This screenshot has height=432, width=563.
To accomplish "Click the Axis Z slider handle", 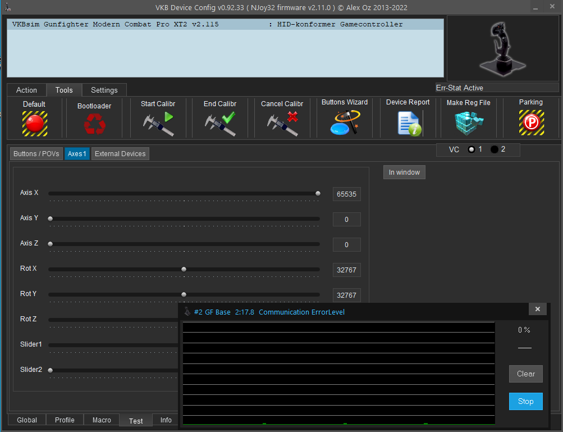I will [51, 244].
